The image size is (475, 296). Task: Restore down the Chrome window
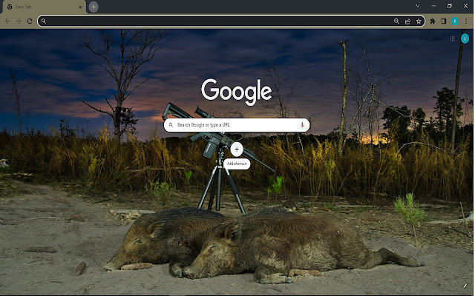point(449,6)
